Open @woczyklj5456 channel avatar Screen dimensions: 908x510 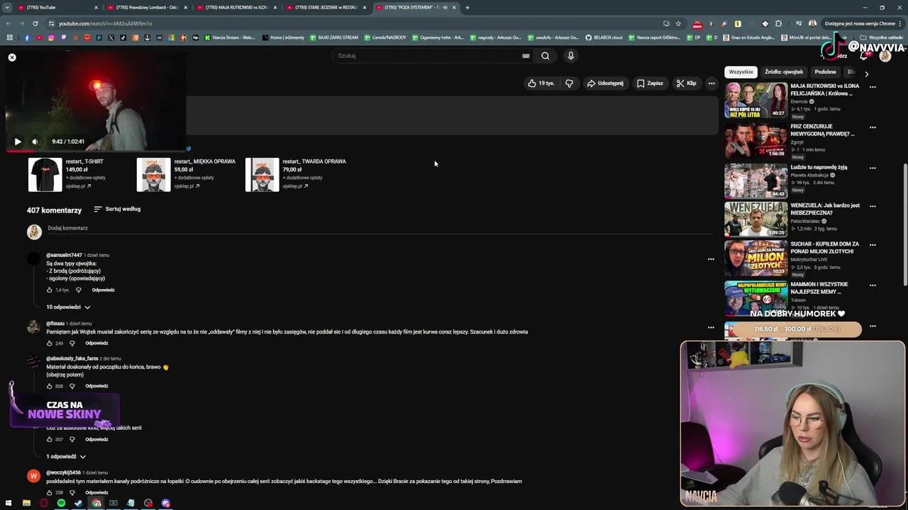(33, 476)
